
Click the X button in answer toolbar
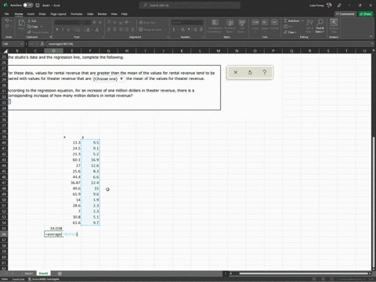click(236, 72)
